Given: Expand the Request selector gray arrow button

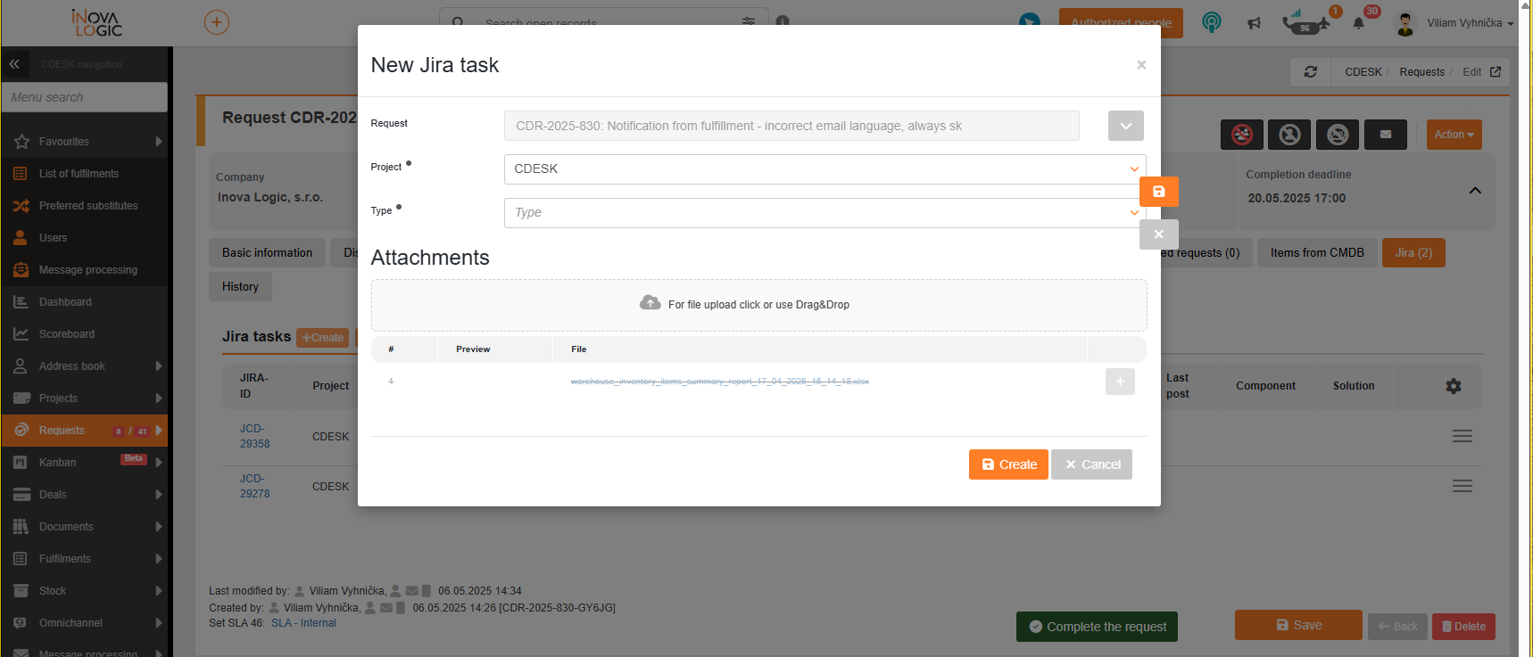Looking at the screenshot, I should (1126, 126).
